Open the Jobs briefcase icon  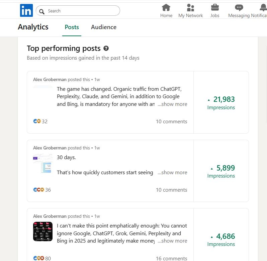(x=215, y=7)
